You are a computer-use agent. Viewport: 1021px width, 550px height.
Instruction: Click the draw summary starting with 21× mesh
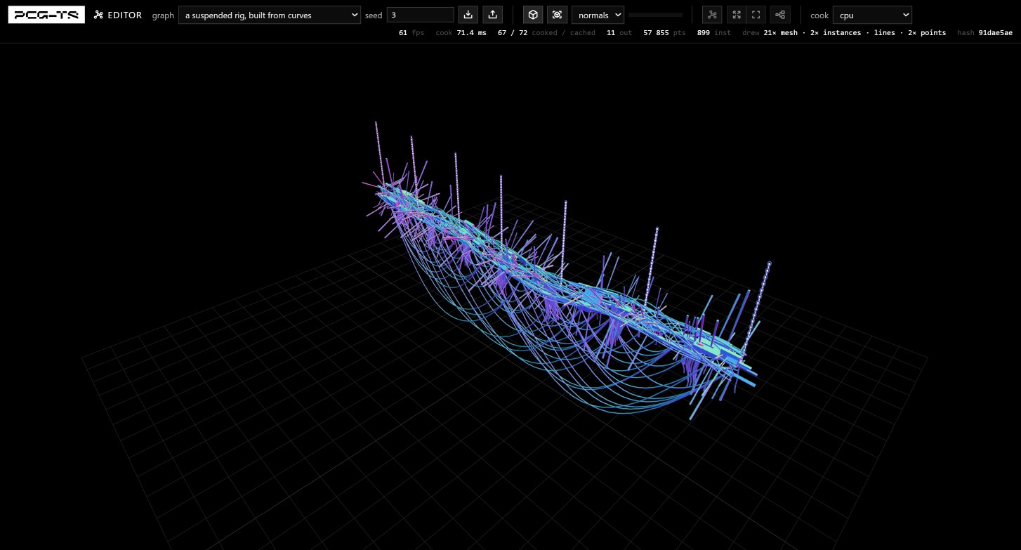(855, 33)
